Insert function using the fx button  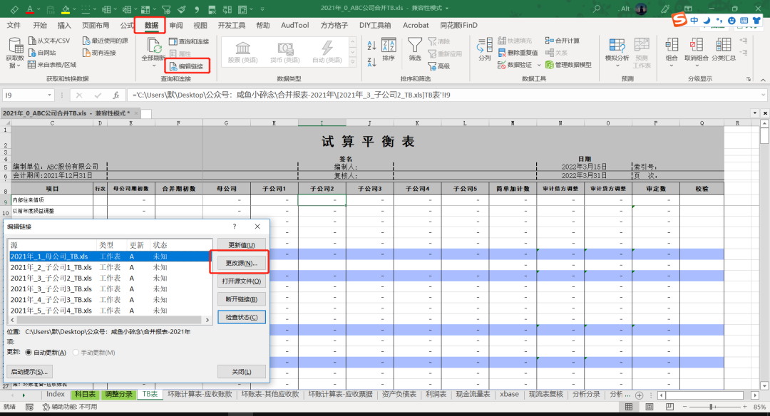click(116, 95)
